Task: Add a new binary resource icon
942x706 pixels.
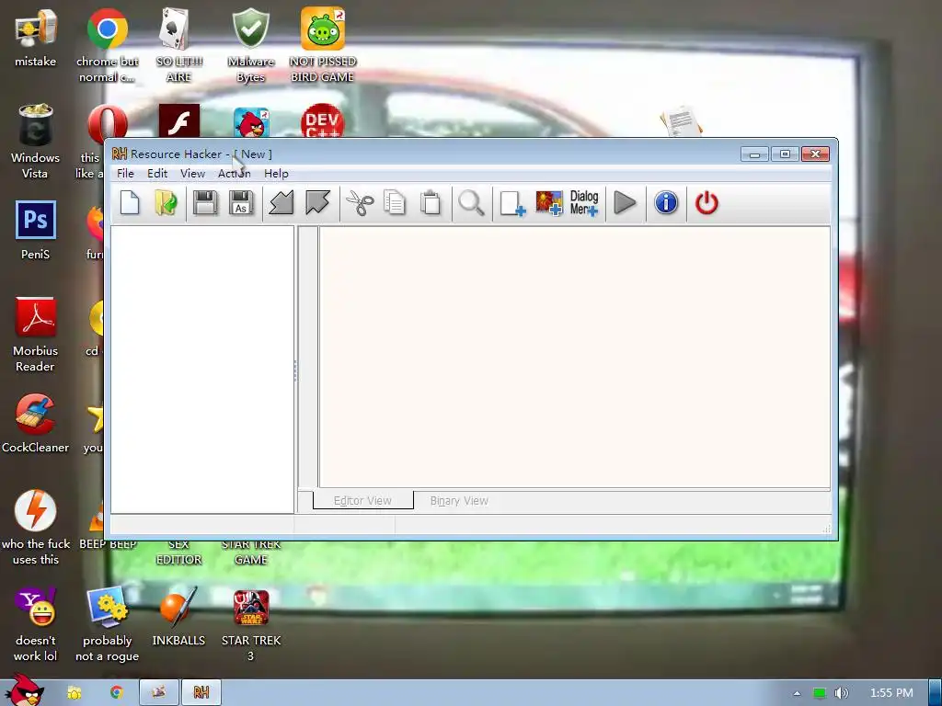Action: (x=512, y=203)
